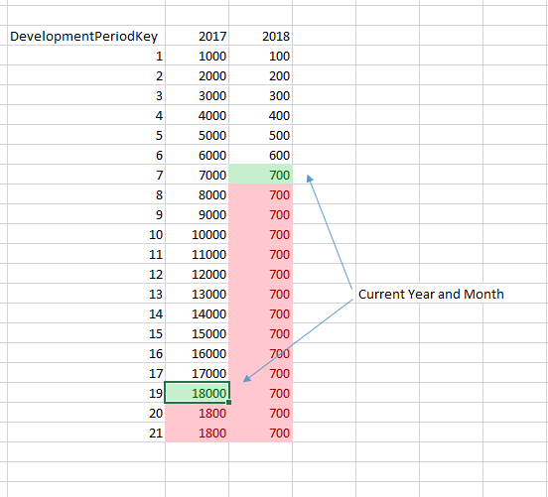Select the red 700 cell in period row 12
The height and width of the screenshot is (497, 548).
261,274
